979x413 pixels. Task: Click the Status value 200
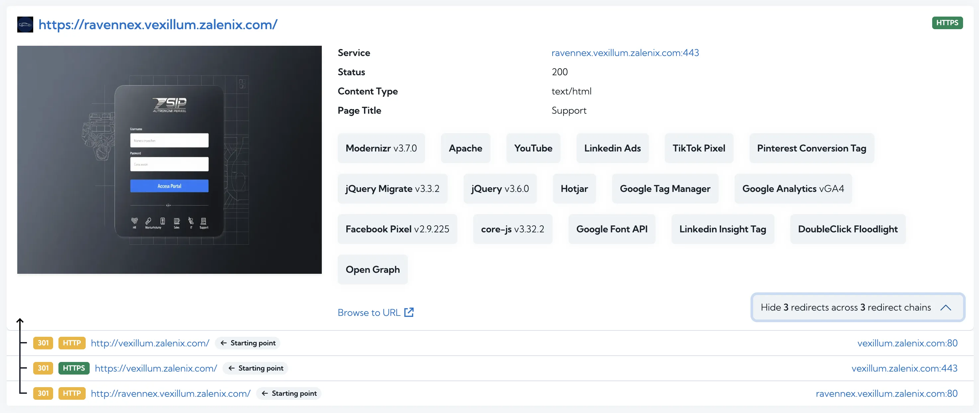[x=560, y=72]
